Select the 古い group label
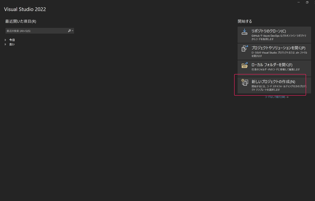 tap(12, 44)
